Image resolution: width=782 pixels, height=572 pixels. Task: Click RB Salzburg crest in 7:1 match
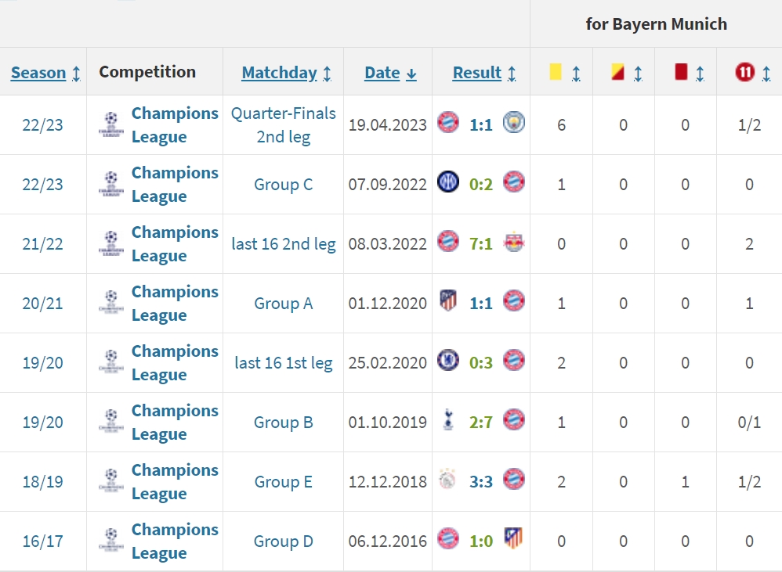click(514, 242)
